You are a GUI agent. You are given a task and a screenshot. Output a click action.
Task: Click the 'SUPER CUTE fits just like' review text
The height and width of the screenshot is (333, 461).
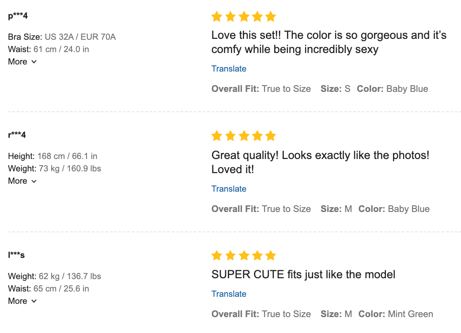pyautogui.click(x=303, y=274)
